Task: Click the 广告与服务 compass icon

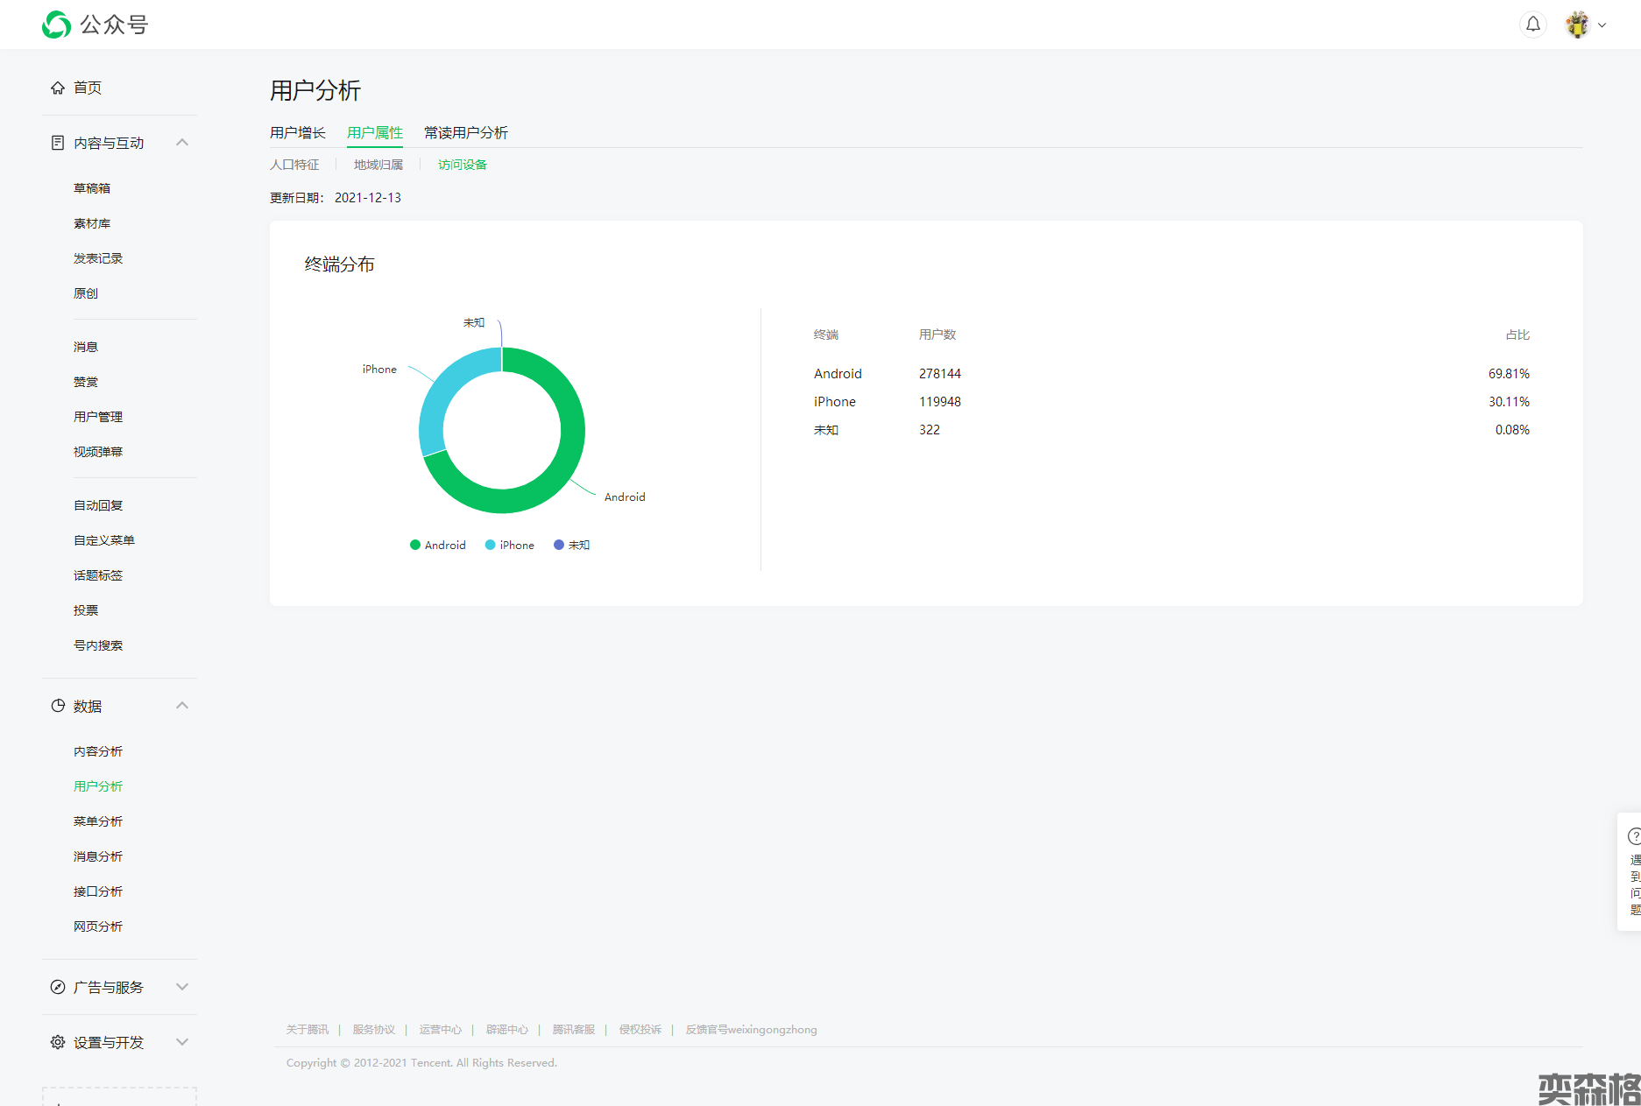Action: pyautogui.click(x=58, y=987)
